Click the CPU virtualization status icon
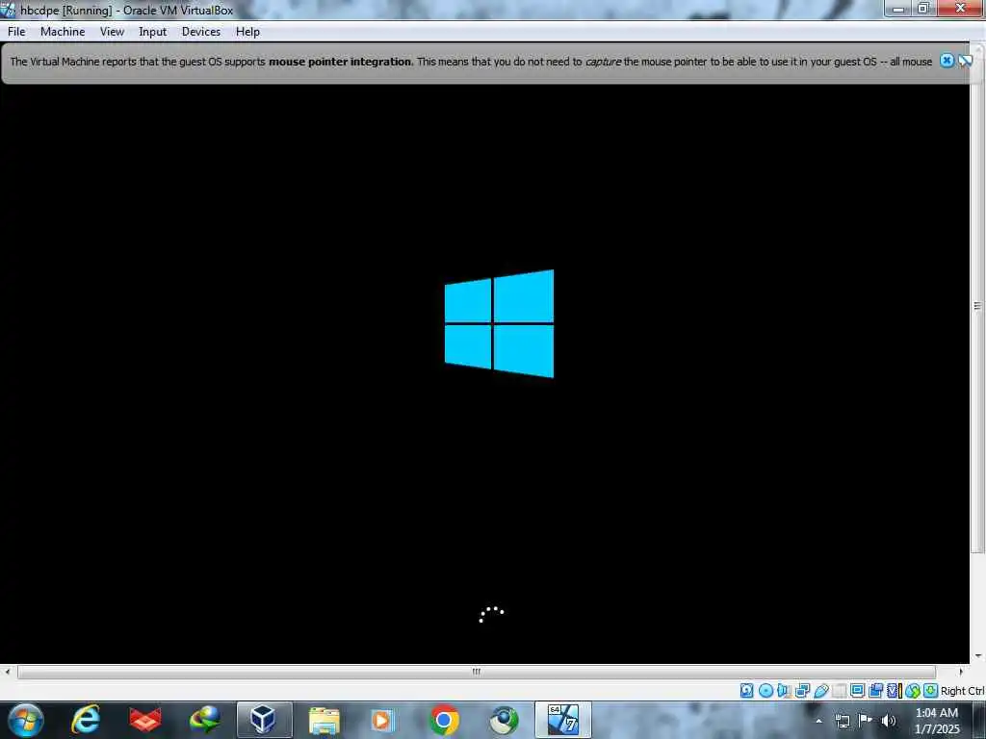 [x=895, y=691]
